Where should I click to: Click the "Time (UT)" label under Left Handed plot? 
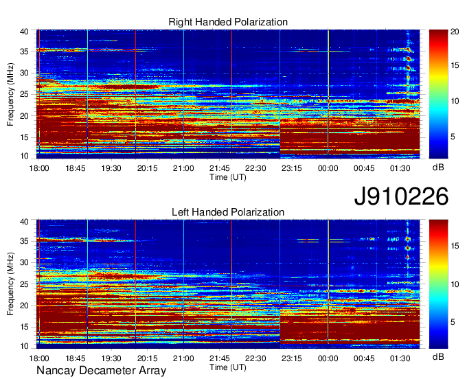(228, 367)
